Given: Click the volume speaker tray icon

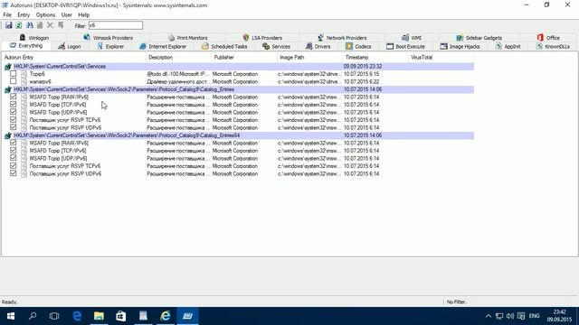Looking at the screenshot, I should pyautogui.click(x=510, y=316).
